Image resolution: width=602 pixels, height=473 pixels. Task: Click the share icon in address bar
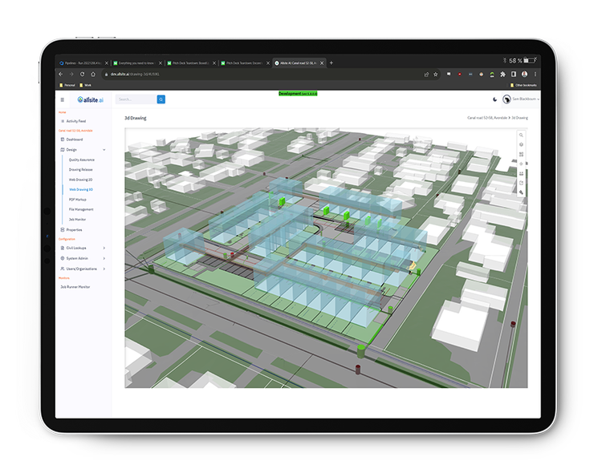point(426,75)
